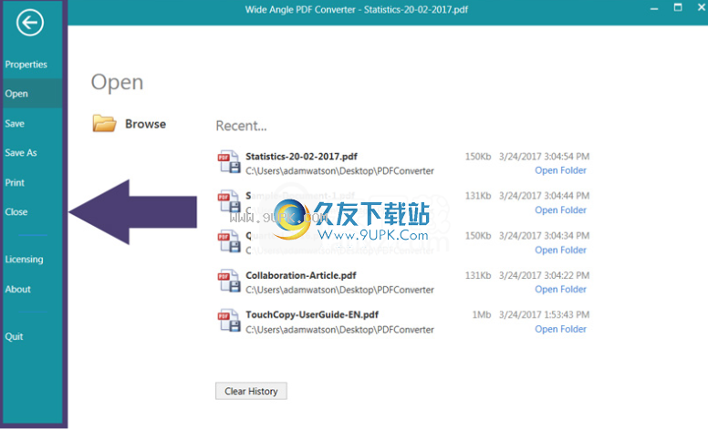Open Folder for Collaboration-Article.pdf
The height and width of the screenshot is (440, 708).
pos(560,290)
